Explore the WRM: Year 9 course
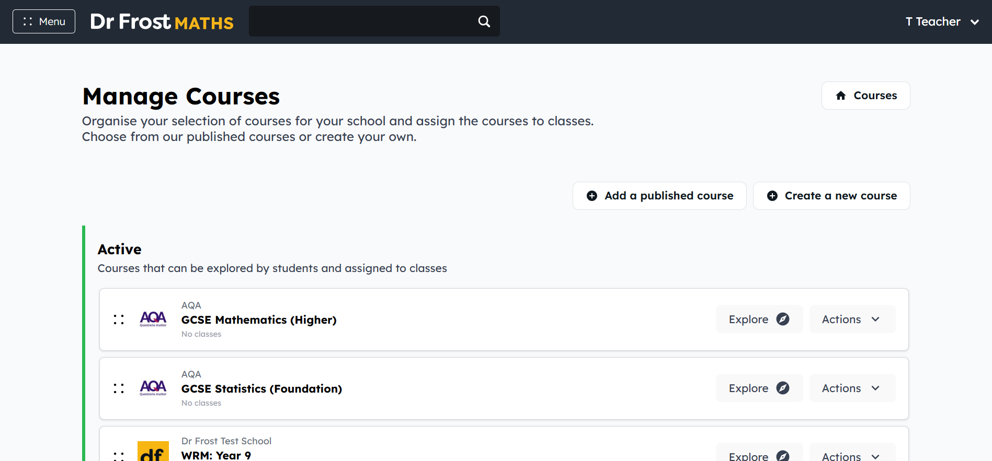This screenshot has height=461, width=992. coord(759,453)
